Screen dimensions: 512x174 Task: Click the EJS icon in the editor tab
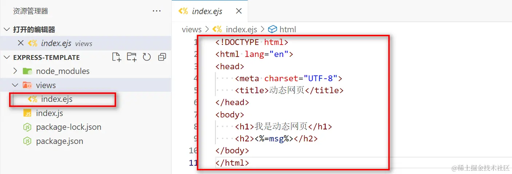tap(183, 11)
